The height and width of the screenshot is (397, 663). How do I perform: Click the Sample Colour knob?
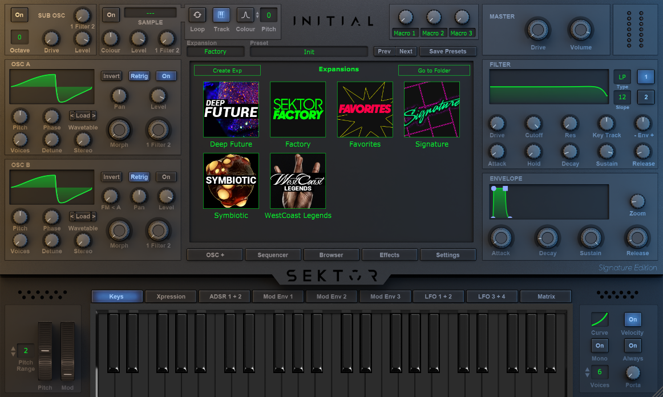point(110,39)
